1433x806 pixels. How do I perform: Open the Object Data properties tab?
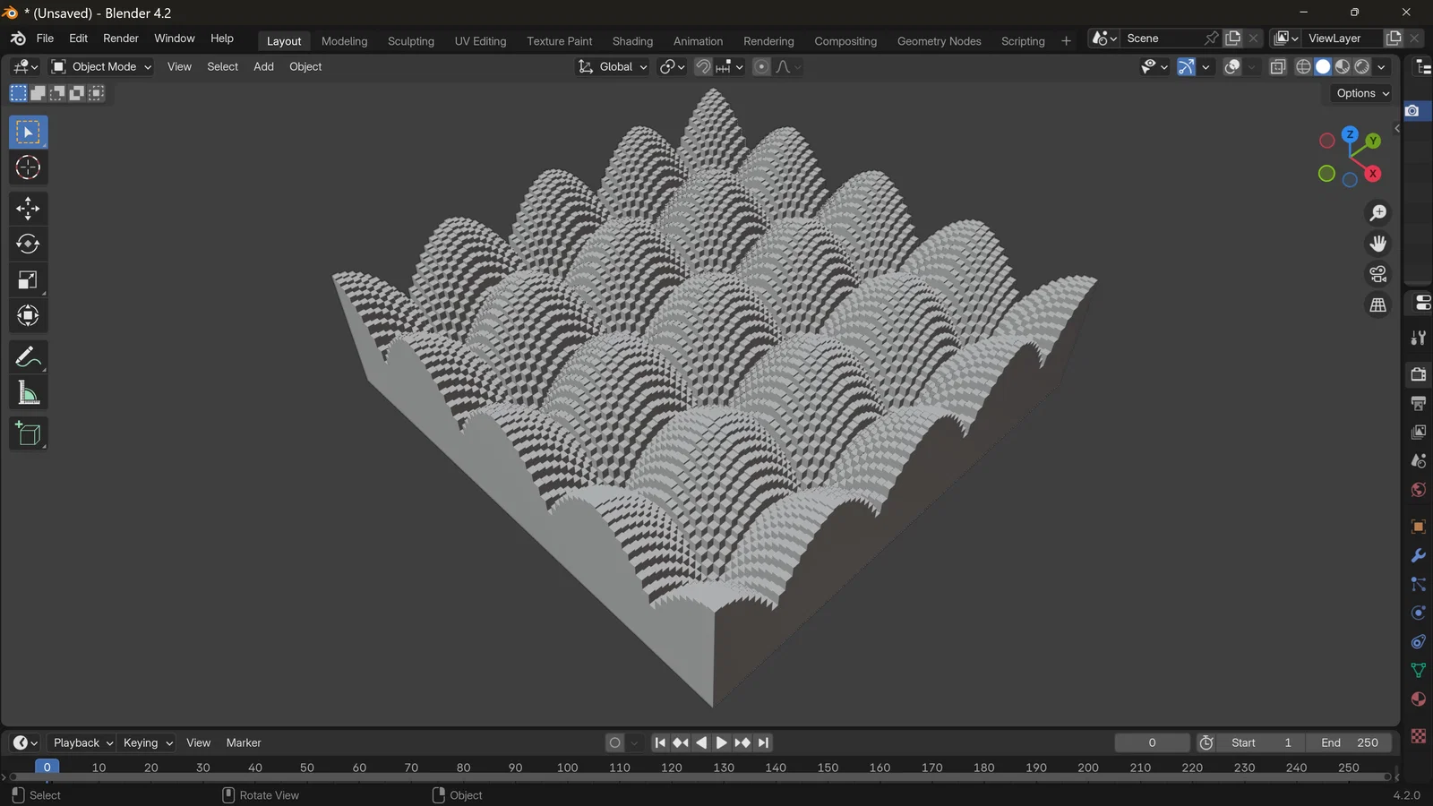click(1419, 670)
